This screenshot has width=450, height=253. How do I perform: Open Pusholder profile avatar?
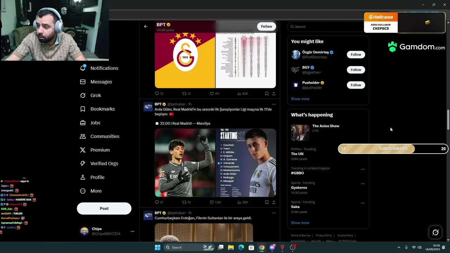pyautogui.click(x=296, y=85)
